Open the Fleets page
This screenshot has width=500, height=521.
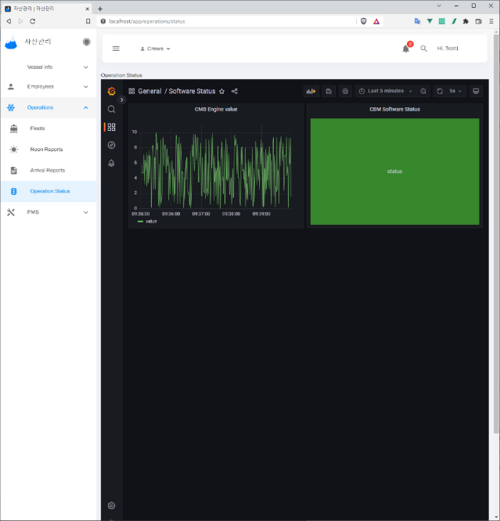[49, 128]
